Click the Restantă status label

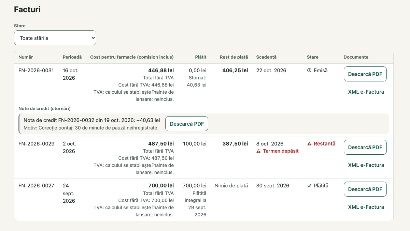pos(325,144)
